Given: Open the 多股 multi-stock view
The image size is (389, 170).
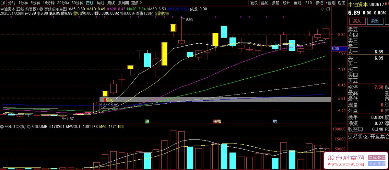Looking at the screenshot, I should click(275, 3).
